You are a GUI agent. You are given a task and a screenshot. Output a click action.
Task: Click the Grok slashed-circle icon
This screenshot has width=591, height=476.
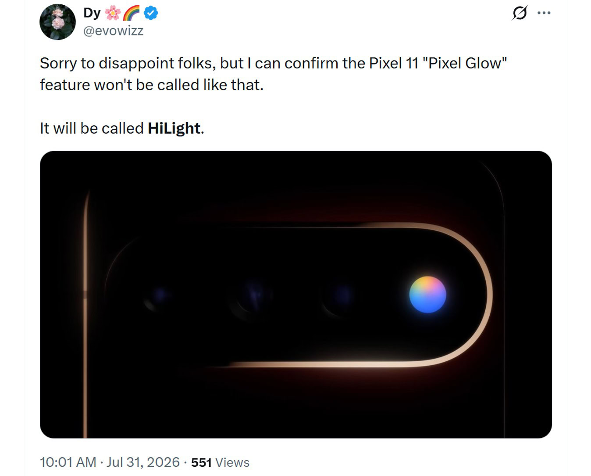point(520,13)
